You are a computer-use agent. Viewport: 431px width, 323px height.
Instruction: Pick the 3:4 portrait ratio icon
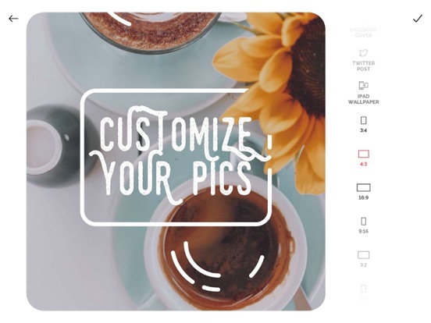point(363,120)
